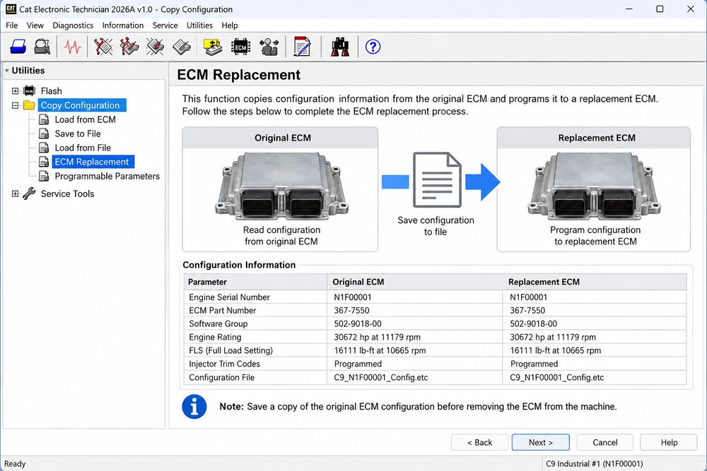Image resolution: width=707 pixels, height=471 pixels.
Task: Close the Cat Electronic Technician window
Action: pyautogui.click(x=690, y=9)
